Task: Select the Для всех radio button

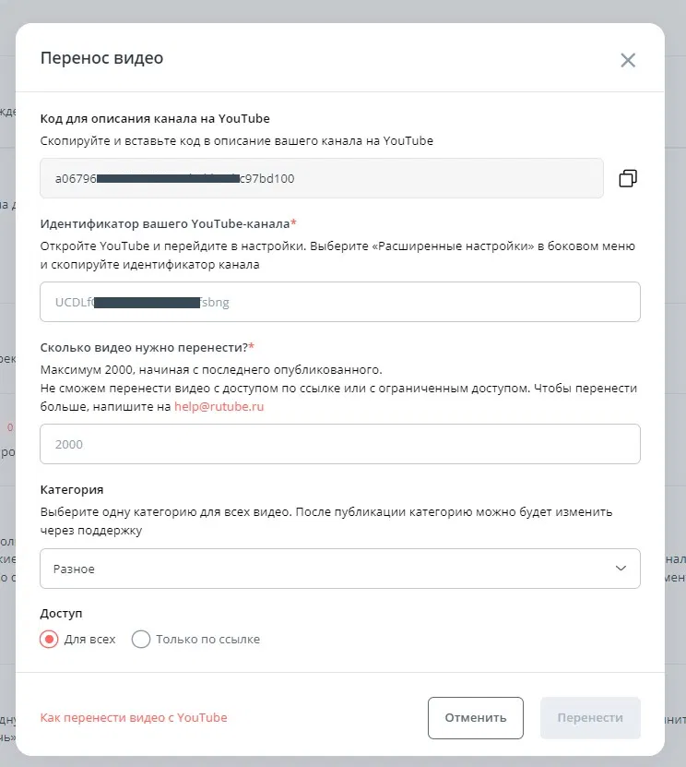Action: pos(49,639)
